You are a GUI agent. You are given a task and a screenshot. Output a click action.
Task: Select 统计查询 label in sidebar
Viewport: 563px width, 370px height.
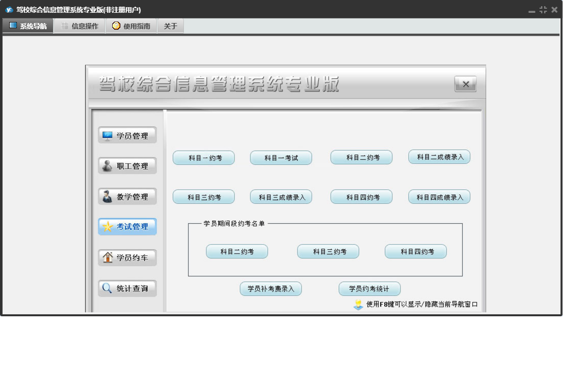coord(132,288)
